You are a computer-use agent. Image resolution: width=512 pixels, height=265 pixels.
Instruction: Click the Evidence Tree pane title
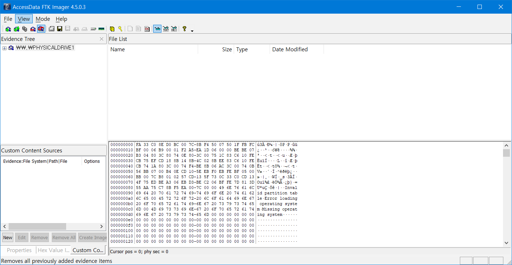[18, 39]
